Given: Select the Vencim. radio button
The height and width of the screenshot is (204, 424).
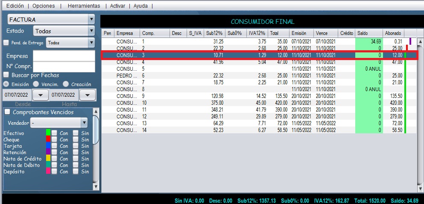Looking at the screenshot, I should point(36,84).
